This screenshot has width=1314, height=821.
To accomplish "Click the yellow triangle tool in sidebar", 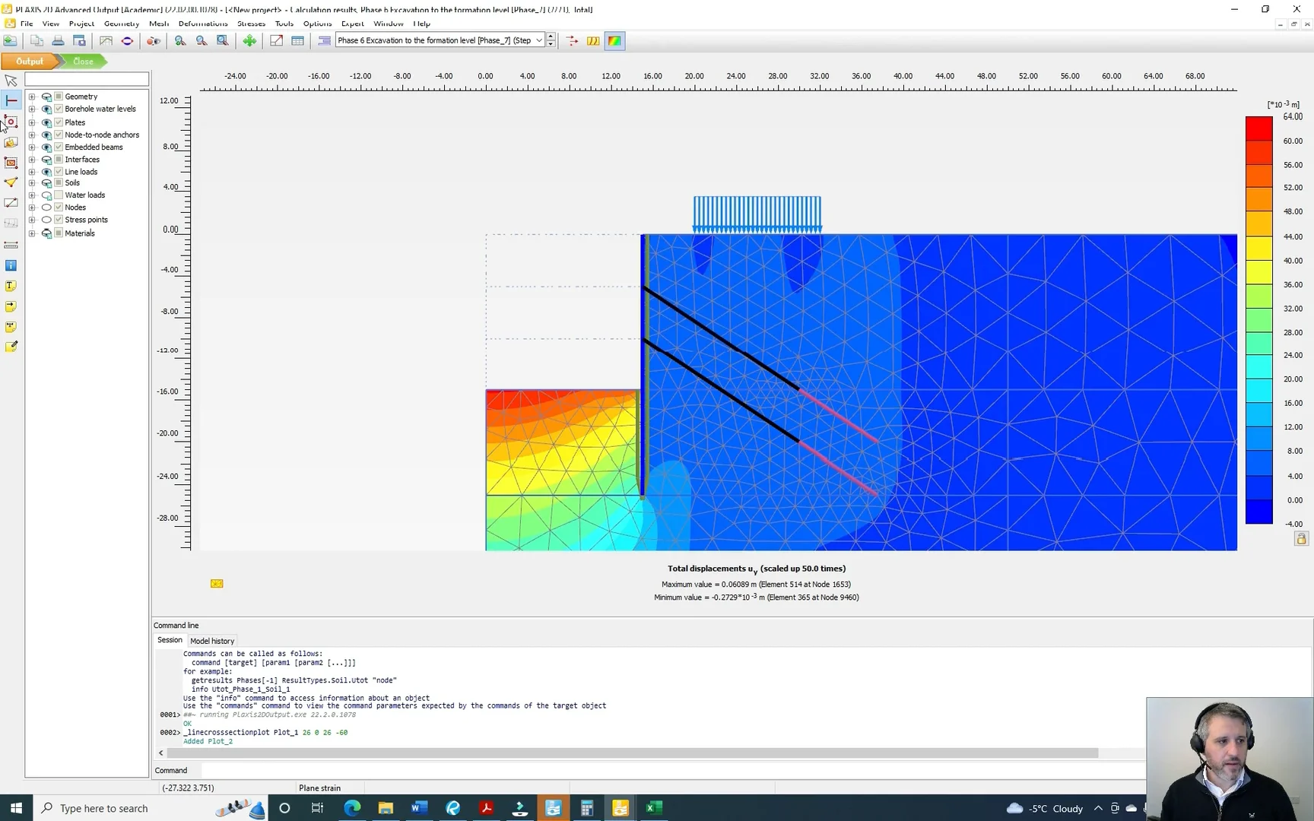I will point(11,182).
